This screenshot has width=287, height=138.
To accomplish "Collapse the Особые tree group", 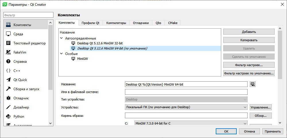I will (61, 54).
